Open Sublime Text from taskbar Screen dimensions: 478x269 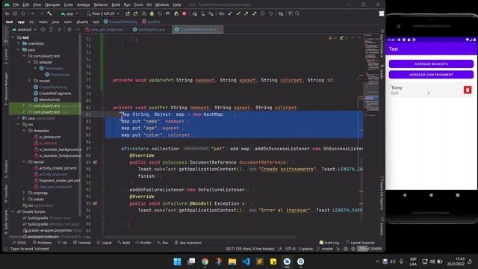pyautogui.click(x=259, y=262)
